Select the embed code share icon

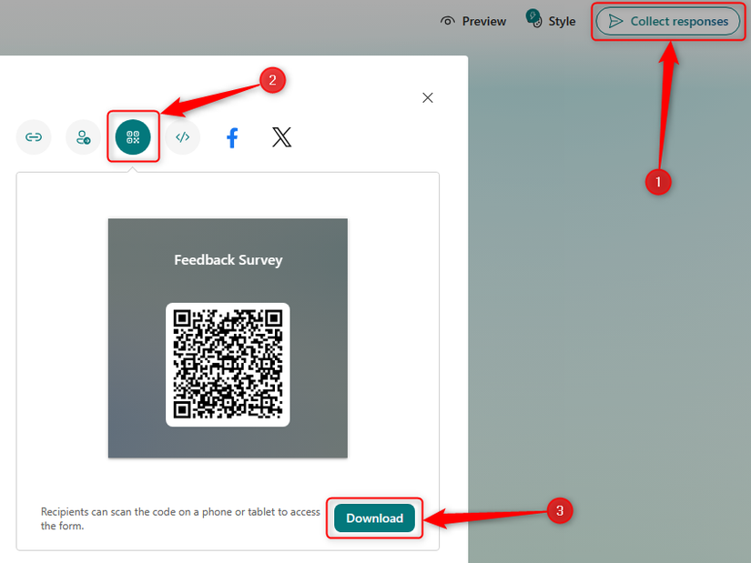[182, 137]
